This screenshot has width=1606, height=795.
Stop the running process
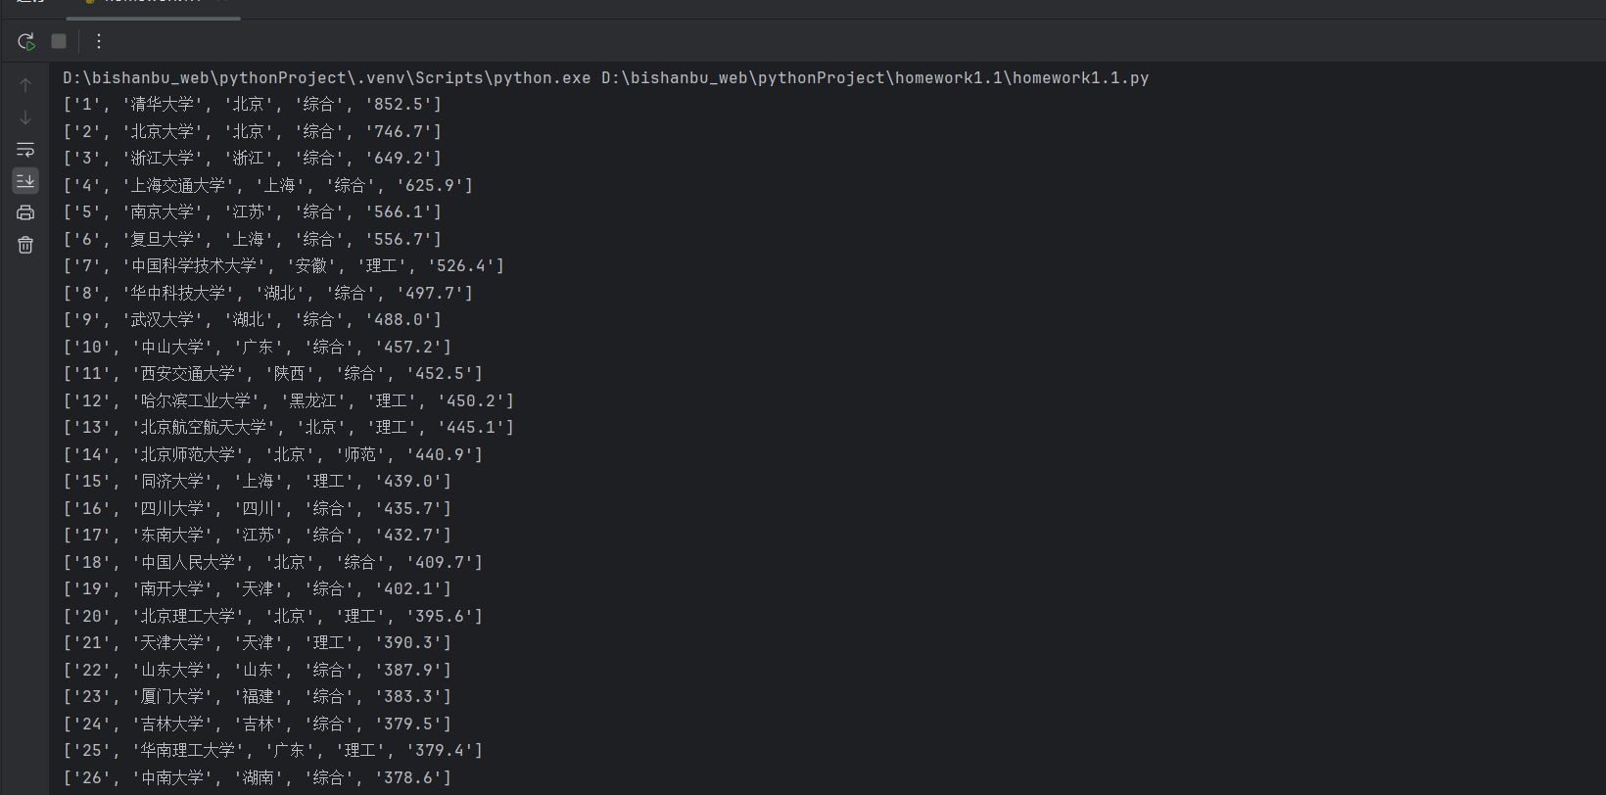pos(59,41)
